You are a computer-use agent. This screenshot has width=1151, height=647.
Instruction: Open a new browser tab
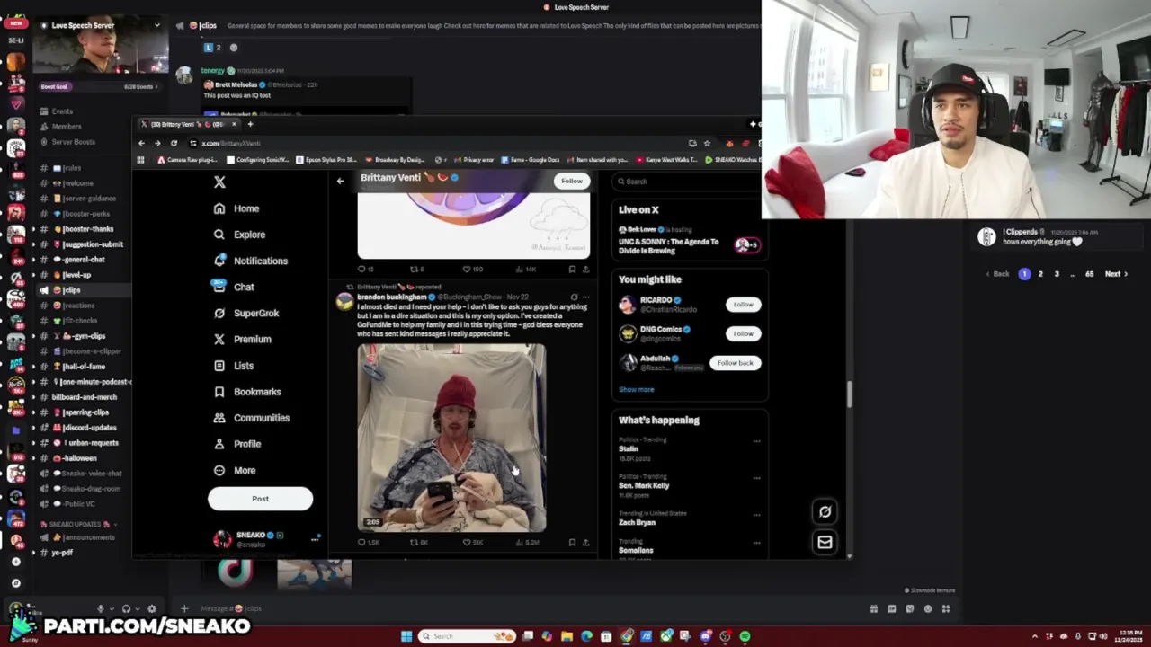[250, 124]
